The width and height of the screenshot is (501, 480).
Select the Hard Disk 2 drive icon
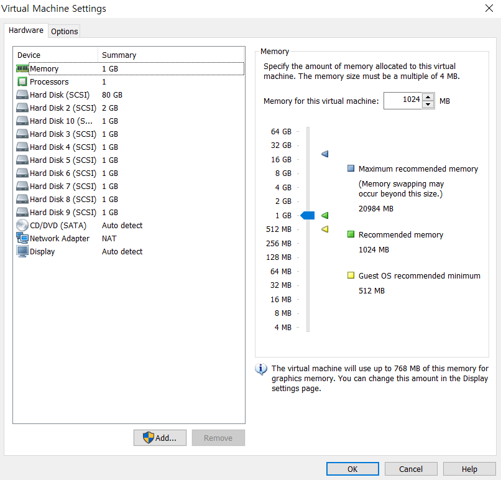tap(22, 108)
